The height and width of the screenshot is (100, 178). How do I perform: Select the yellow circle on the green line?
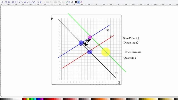click(106, 52)
